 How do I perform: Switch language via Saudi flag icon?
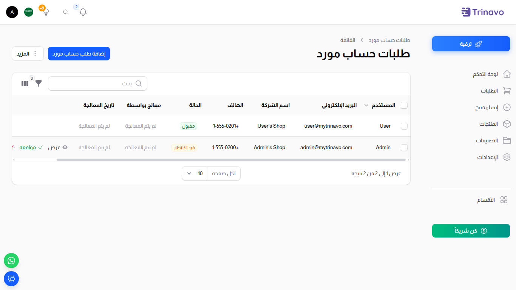tap(29, 12)
